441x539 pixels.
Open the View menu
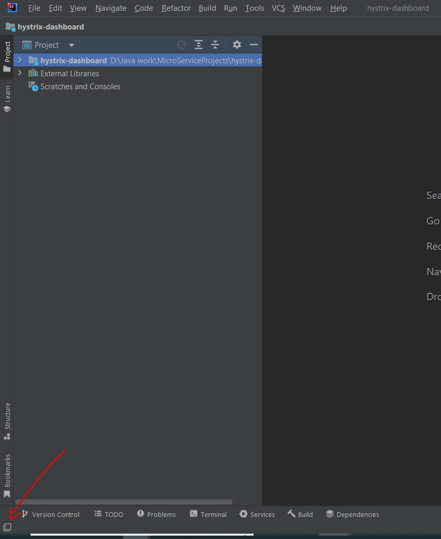coord(78,8)
